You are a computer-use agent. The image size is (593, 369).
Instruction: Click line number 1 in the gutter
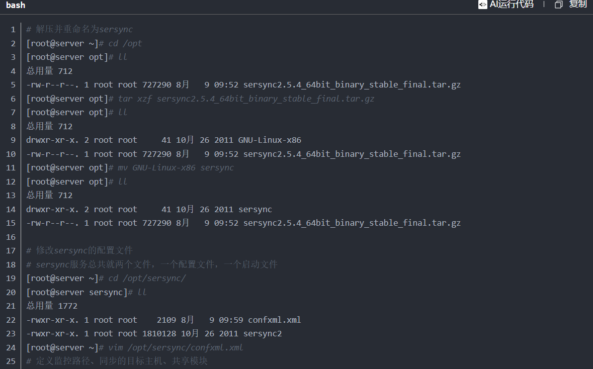[13, 29]
